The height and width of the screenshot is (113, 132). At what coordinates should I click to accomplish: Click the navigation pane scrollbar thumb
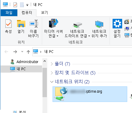pos(45,82)
